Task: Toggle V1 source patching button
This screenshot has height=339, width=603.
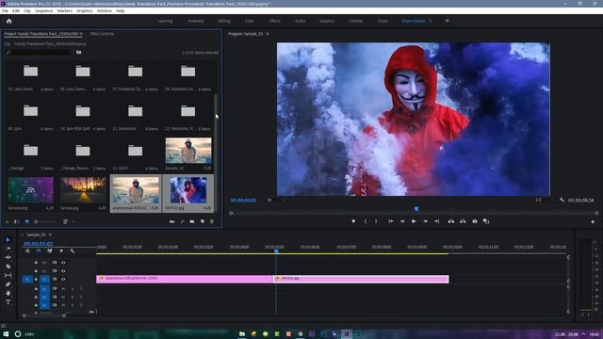Action: tap(27, 280)
